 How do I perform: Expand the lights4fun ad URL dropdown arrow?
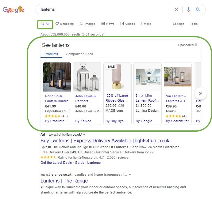click(84, 135)
